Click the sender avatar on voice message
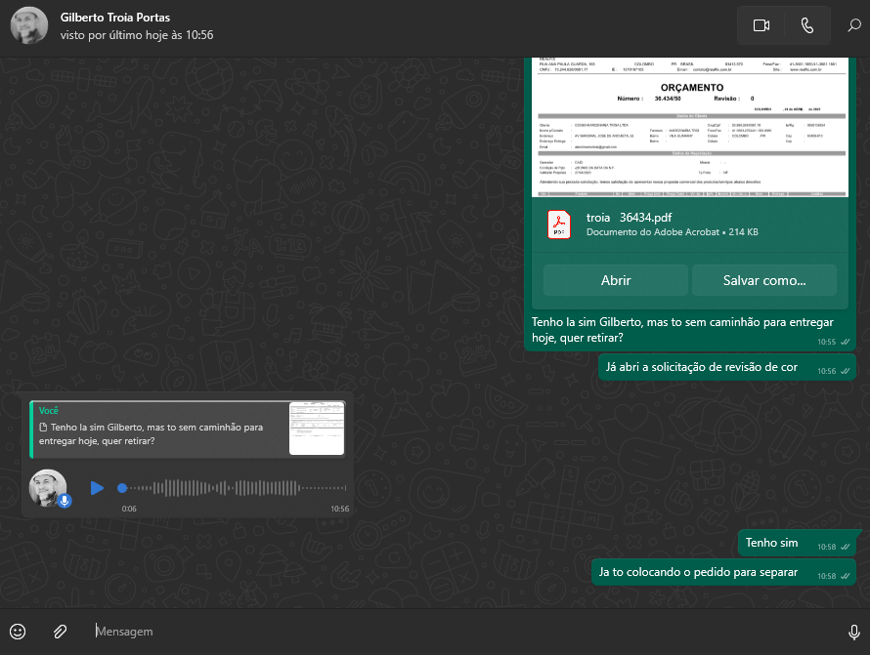 tap(47, 487)
